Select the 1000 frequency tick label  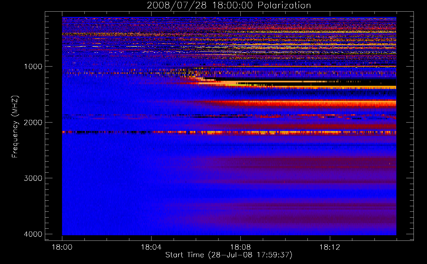pos(33,67)
